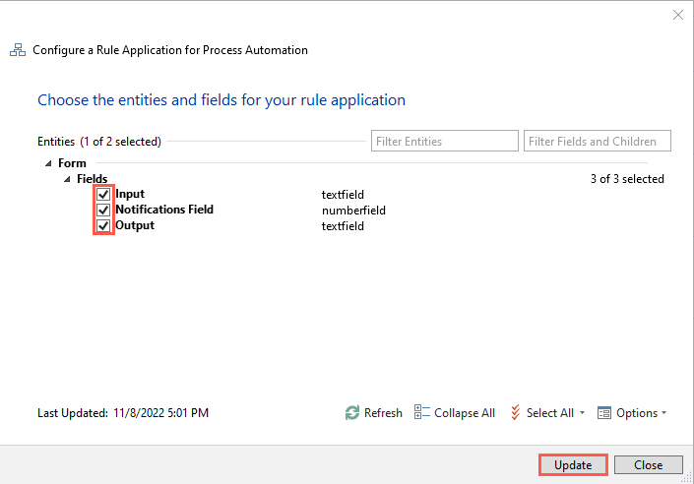Screen dimensions: 694x484
Task: Select the Notifications Field row label
Action: pyautogui.click(x=163, y=210)
